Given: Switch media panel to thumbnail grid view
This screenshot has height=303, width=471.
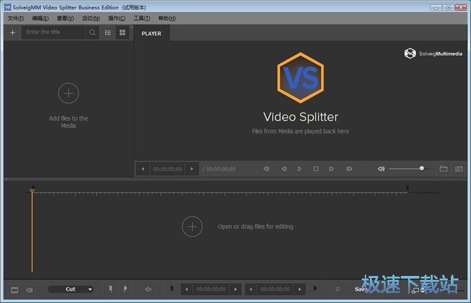Looking at the screenshot, I should [122, 33].
